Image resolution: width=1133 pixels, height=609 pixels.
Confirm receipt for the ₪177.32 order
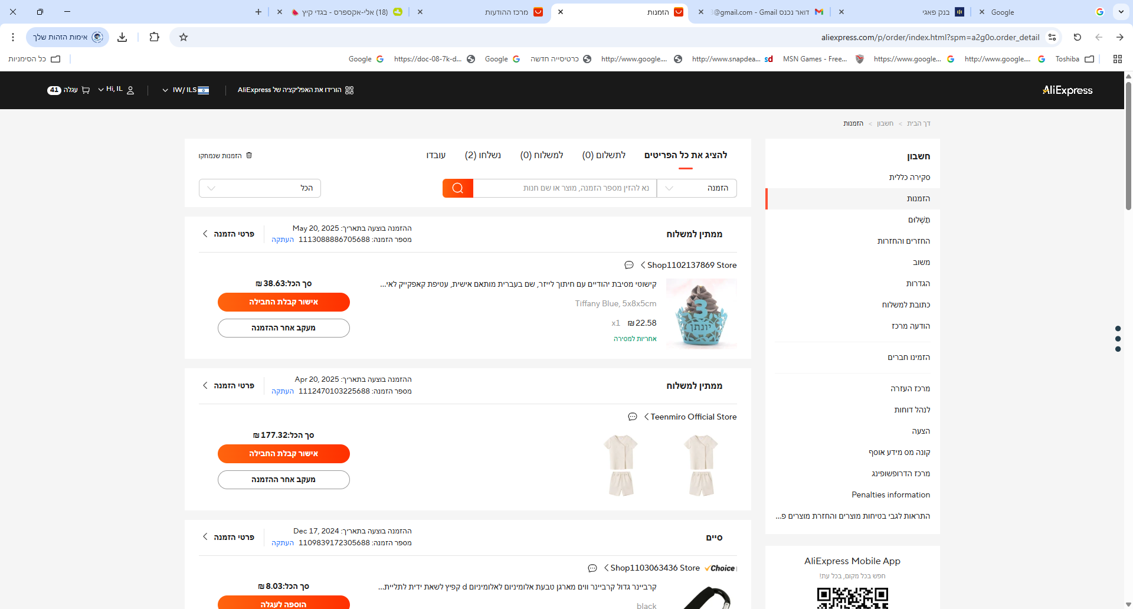[x=284, y=454]
